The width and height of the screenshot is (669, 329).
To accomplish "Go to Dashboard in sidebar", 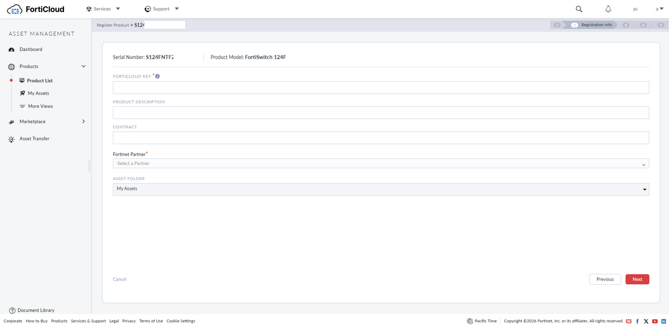I will (31, 49).
